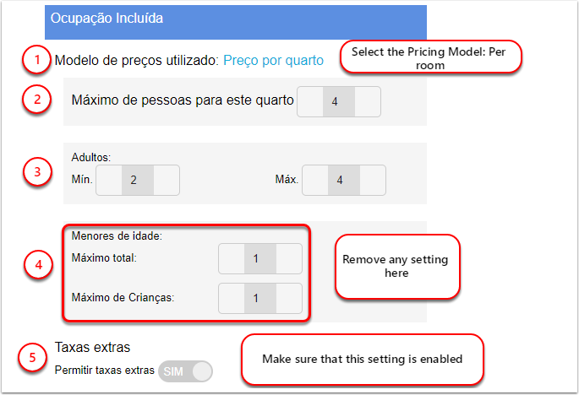Toggle the Permitir taxas extras SIM switch
The image size is (579, 395).
pyautogui.click(x=185, y=371)
